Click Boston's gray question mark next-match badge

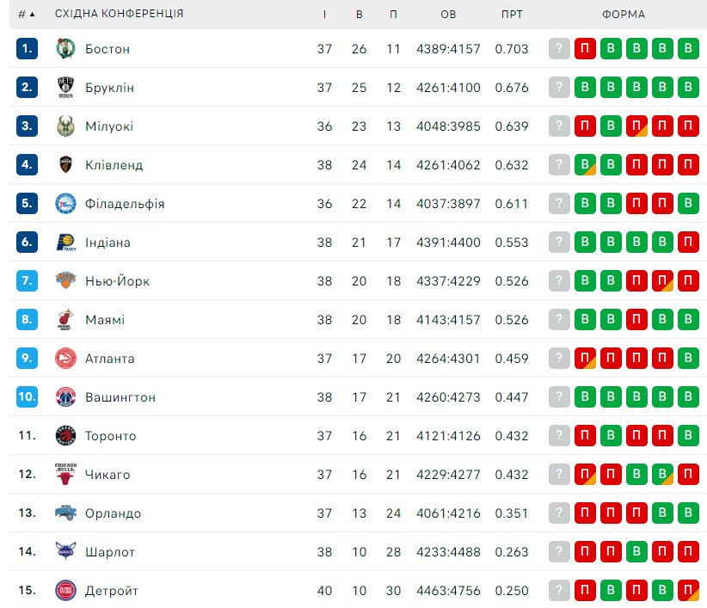click(559, 48)
